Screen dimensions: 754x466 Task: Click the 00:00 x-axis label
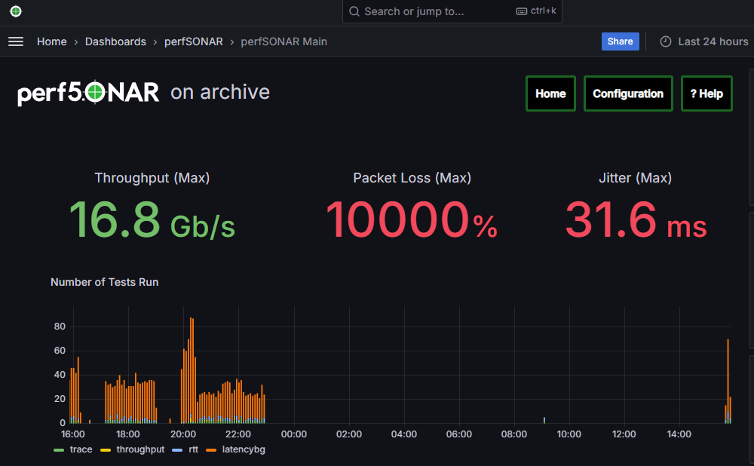(294, 434)
